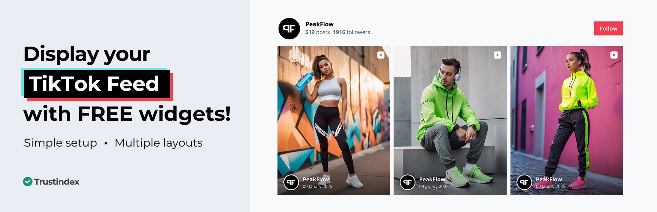Click PeakFlow caption on third post

tap(549, 179)
